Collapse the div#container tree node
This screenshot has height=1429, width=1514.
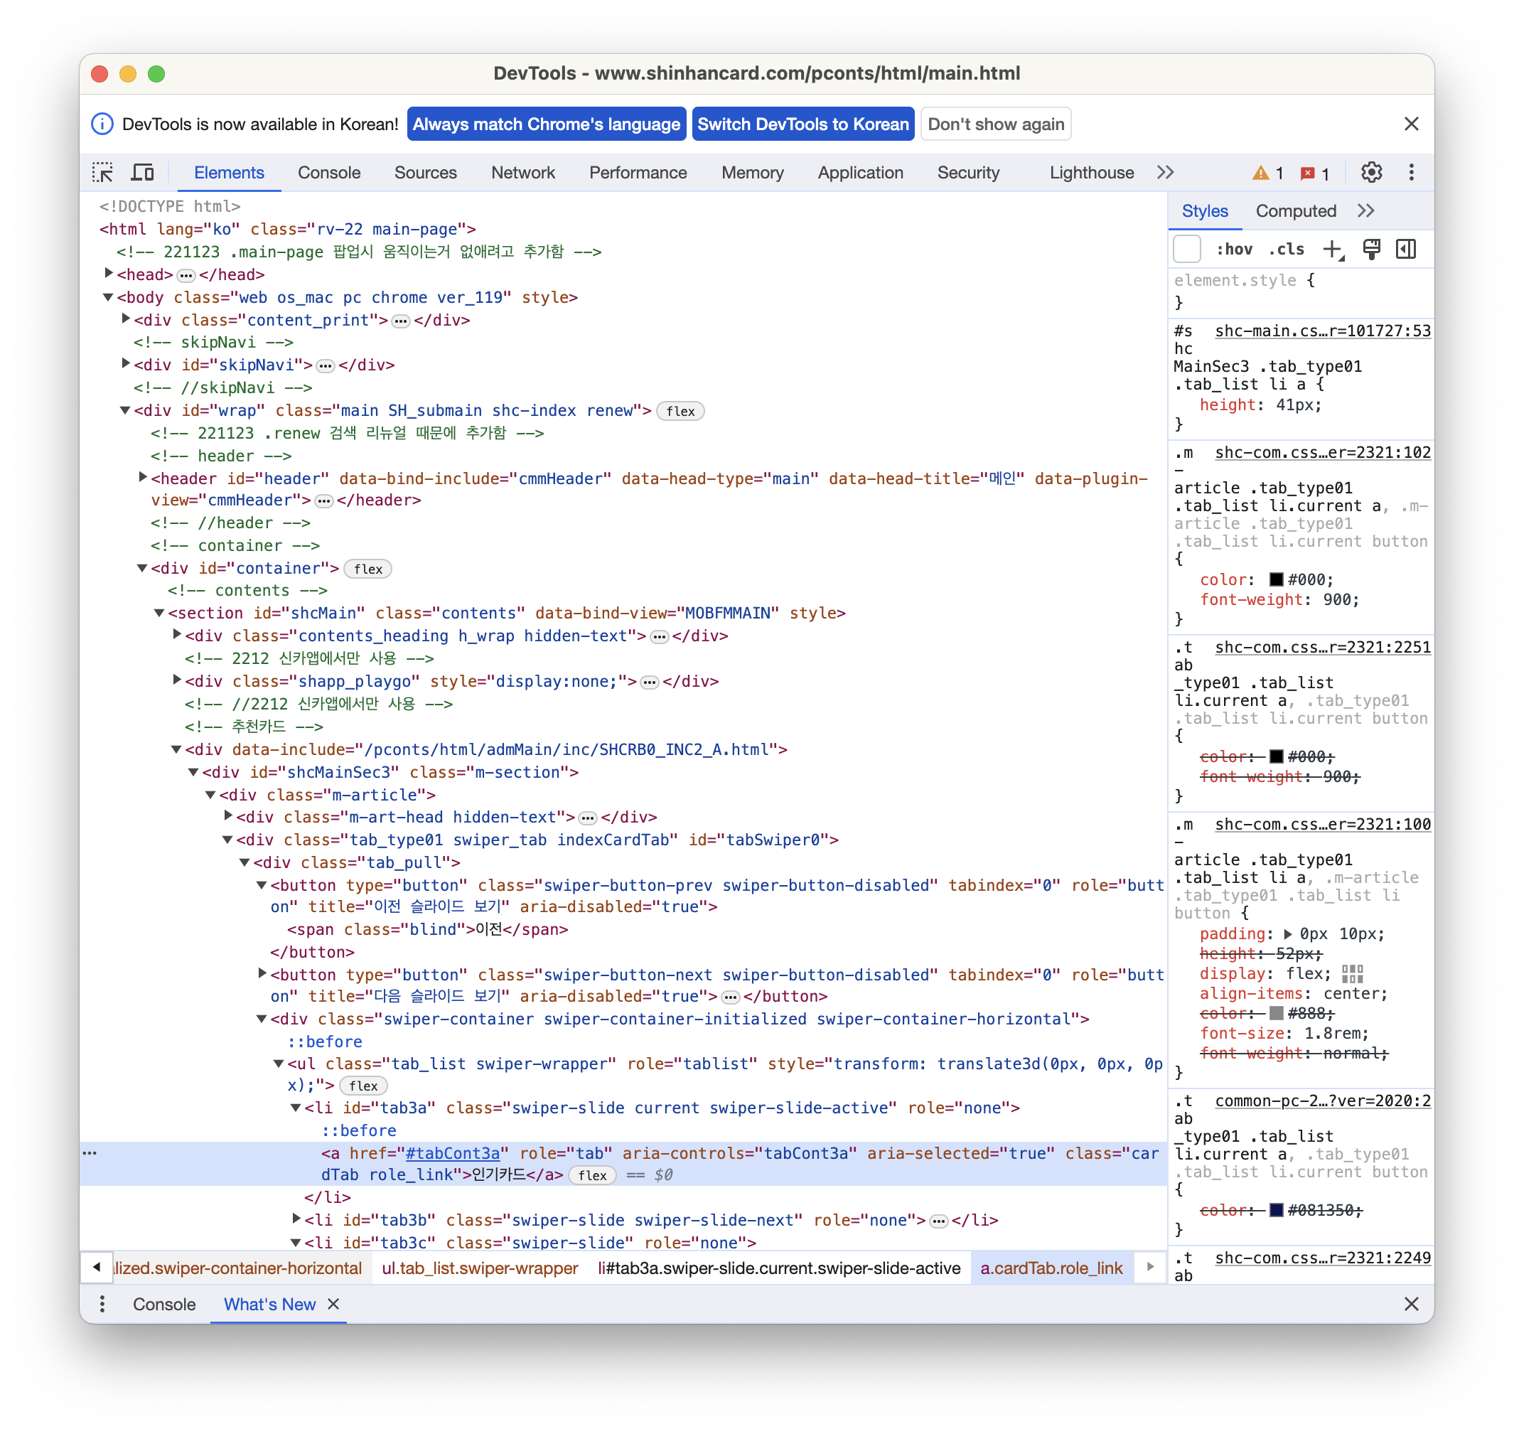142,568
